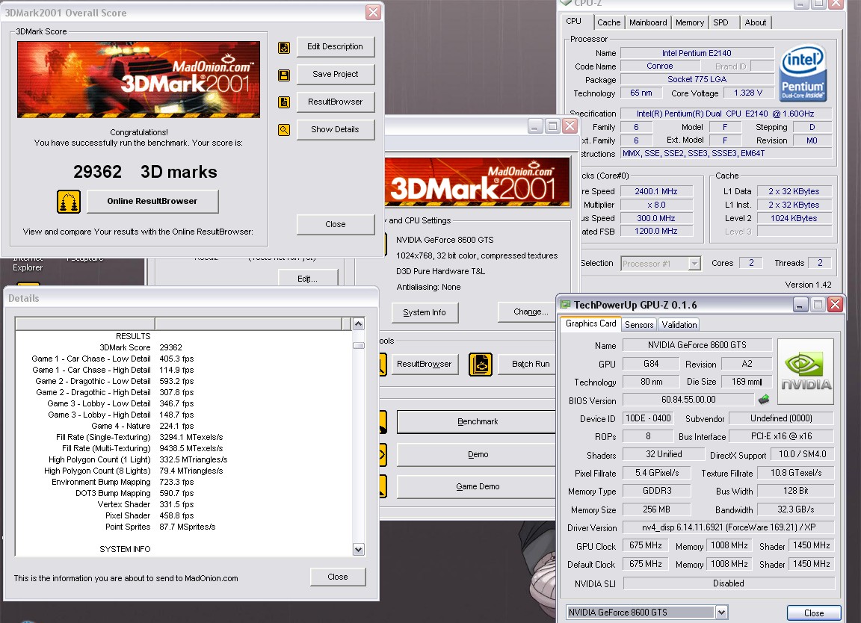The image size is (861, 623).
Task: Click the "Game 4 - Nature" row in Details
Action: tap(184, 426)
